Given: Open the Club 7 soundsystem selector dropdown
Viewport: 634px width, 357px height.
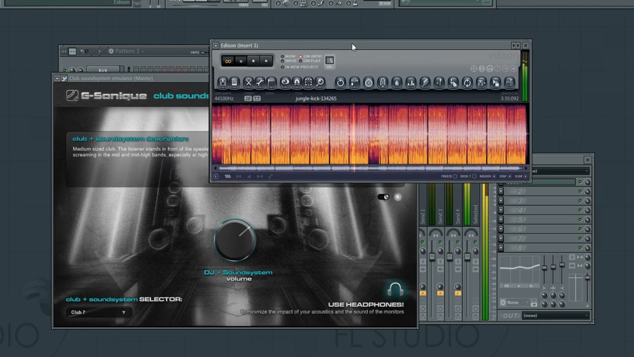Looking at the screenshot, I should click(98, 312).
